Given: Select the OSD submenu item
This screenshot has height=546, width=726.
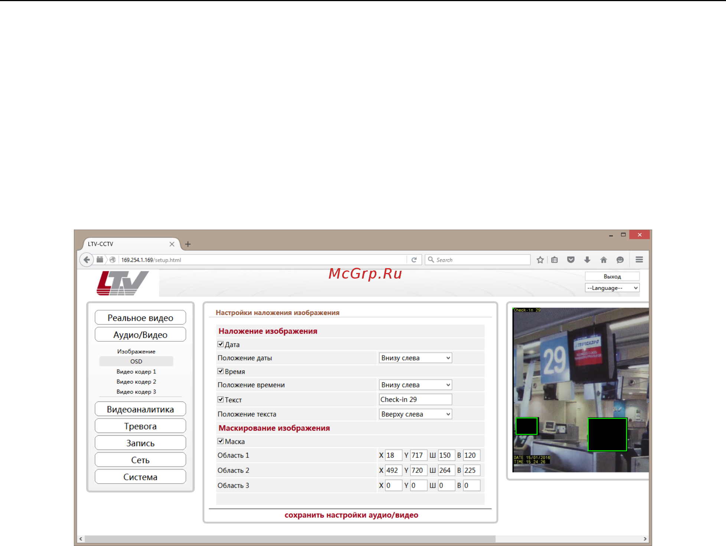Looking at the screenshot, I should pos(136,361).
